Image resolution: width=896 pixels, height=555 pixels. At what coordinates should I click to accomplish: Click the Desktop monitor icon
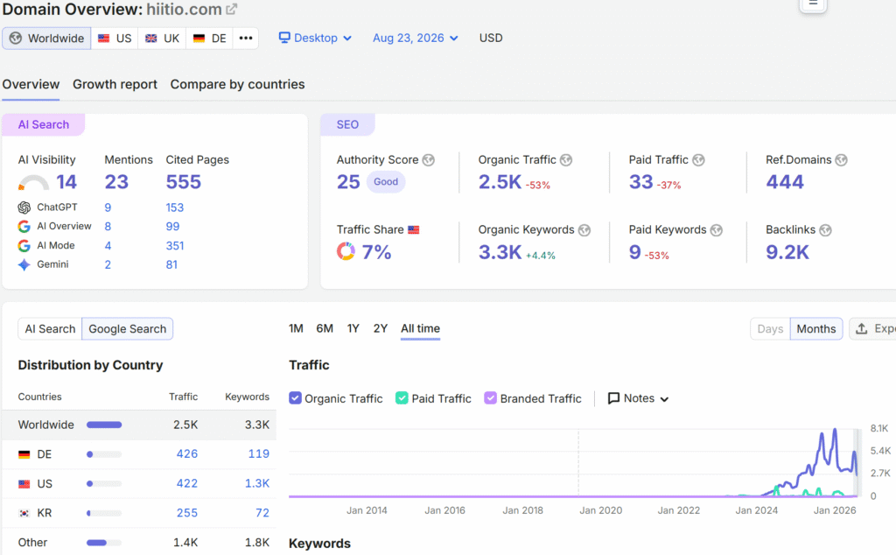pos(284,38)
